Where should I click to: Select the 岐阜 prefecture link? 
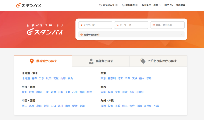32,92
